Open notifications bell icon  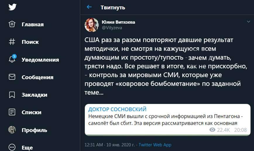click(12, 60)
